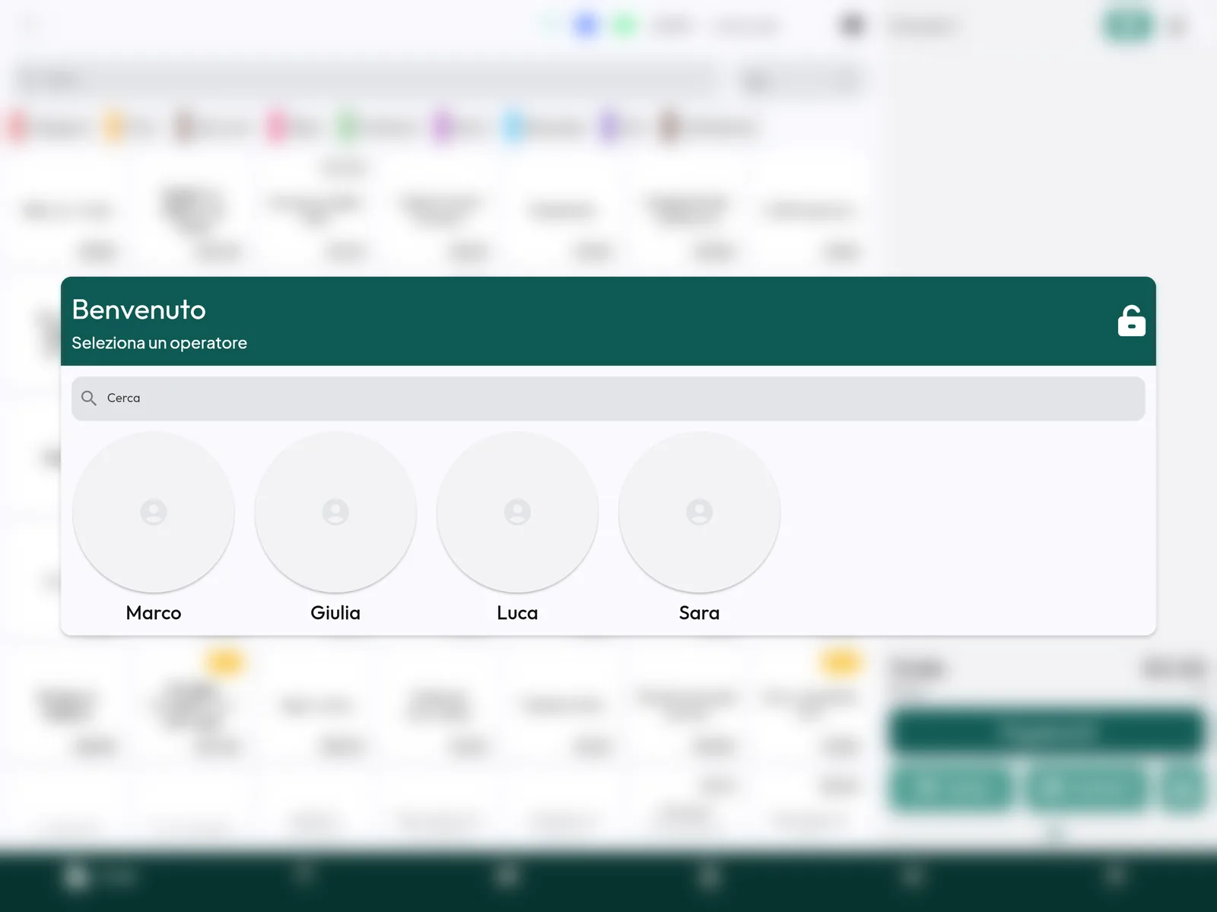Click the Benvenuto heading
1217x912 pixels.
(139, 310)
